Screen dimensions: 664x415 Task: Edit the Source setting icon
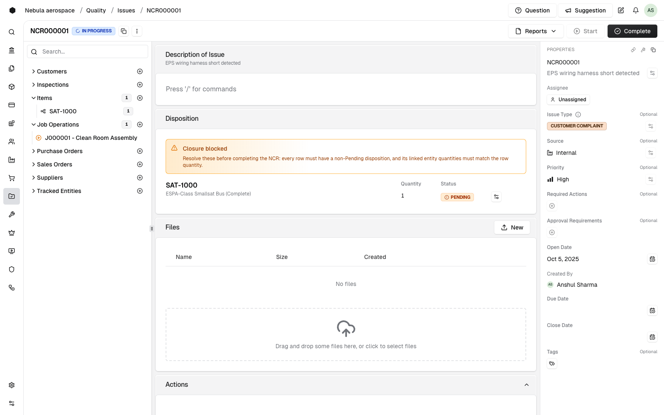click(651, 153)
